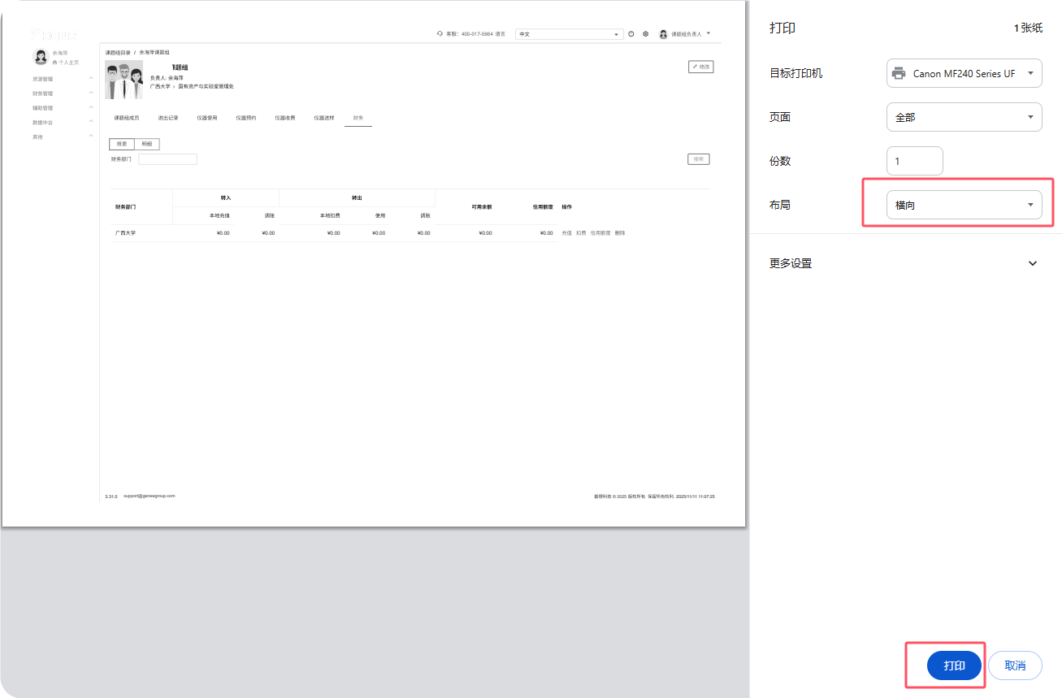Click the 财务 tab in preview
Screen dimensions: 1062x698
(358, 118)
